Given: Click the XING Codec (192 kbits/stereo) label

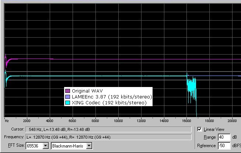Looking at the screenshot, I should pos(109,102).
